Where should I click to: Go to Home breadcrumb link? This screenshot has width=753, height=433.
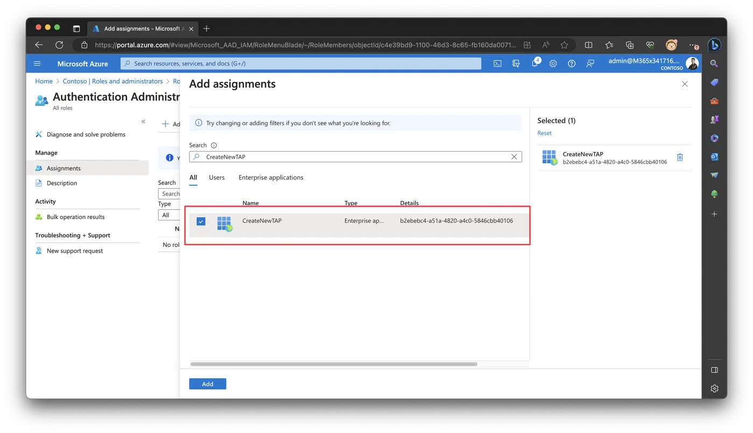click(x=44, y=81)
